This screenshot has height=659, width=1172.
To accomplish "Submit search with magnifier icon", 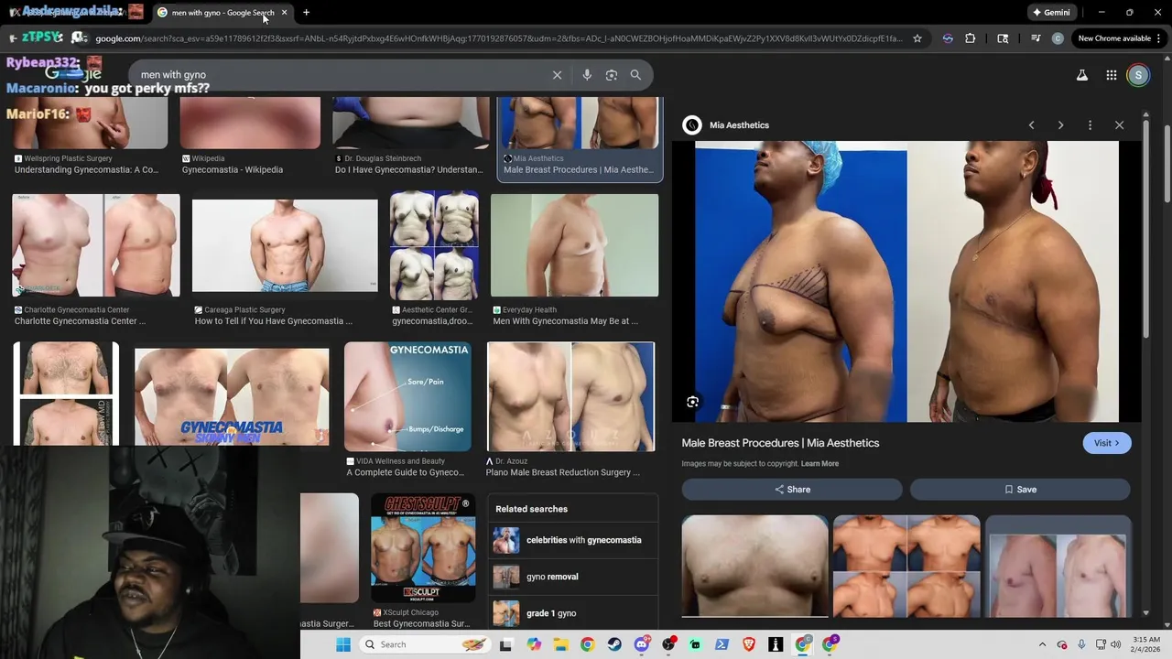I will pyautogui.click(x=635, y=75).
